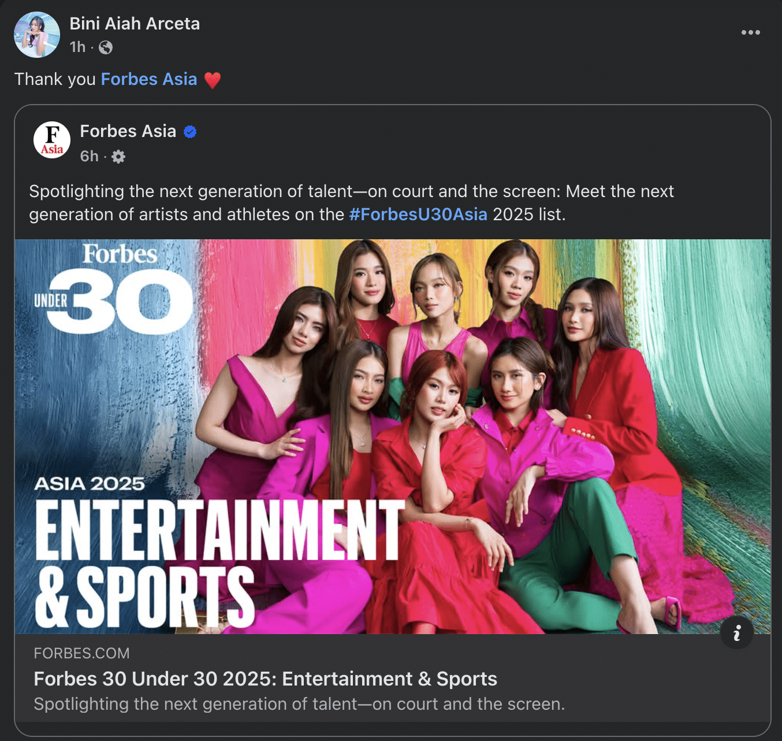This screenshot has width=782, height=741.
Task: Open the shared post's 6h timestamp
Action: click(89, 156)
